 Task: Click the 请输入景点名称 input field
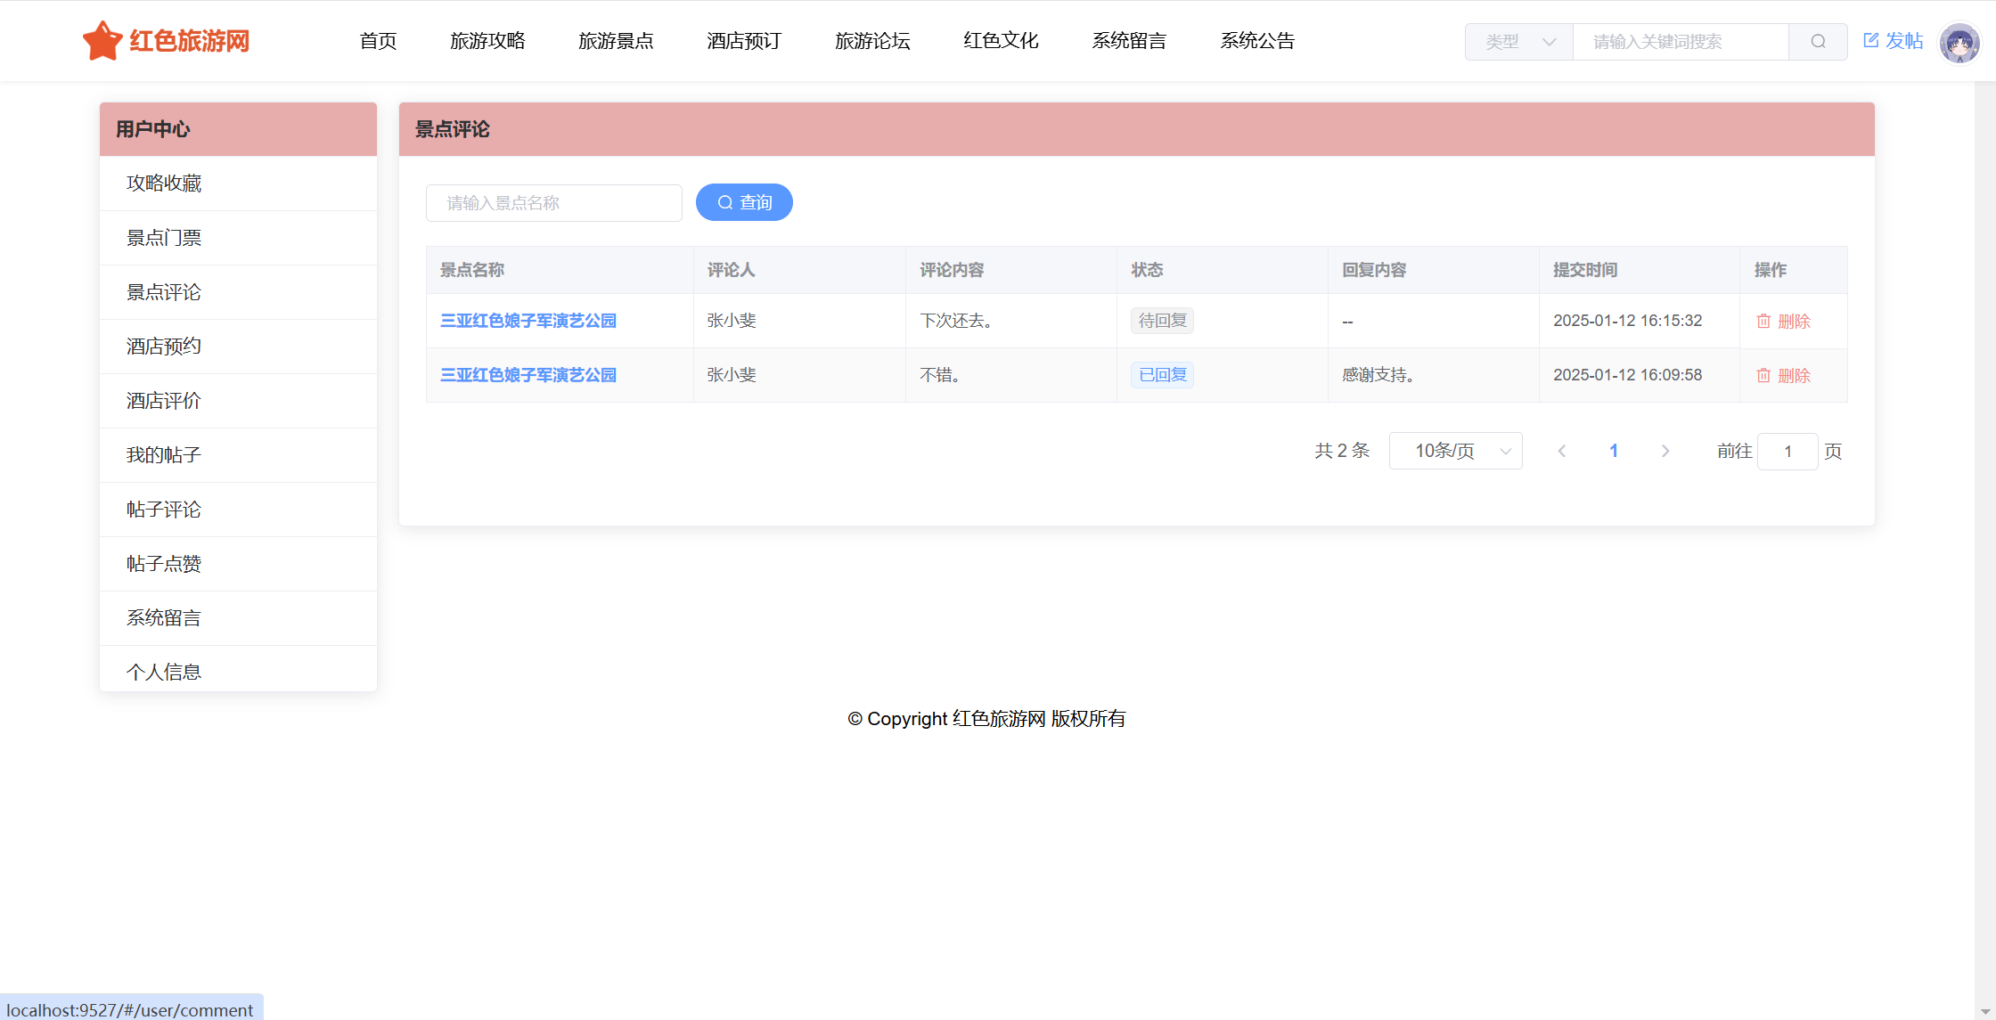pos(553,203)
